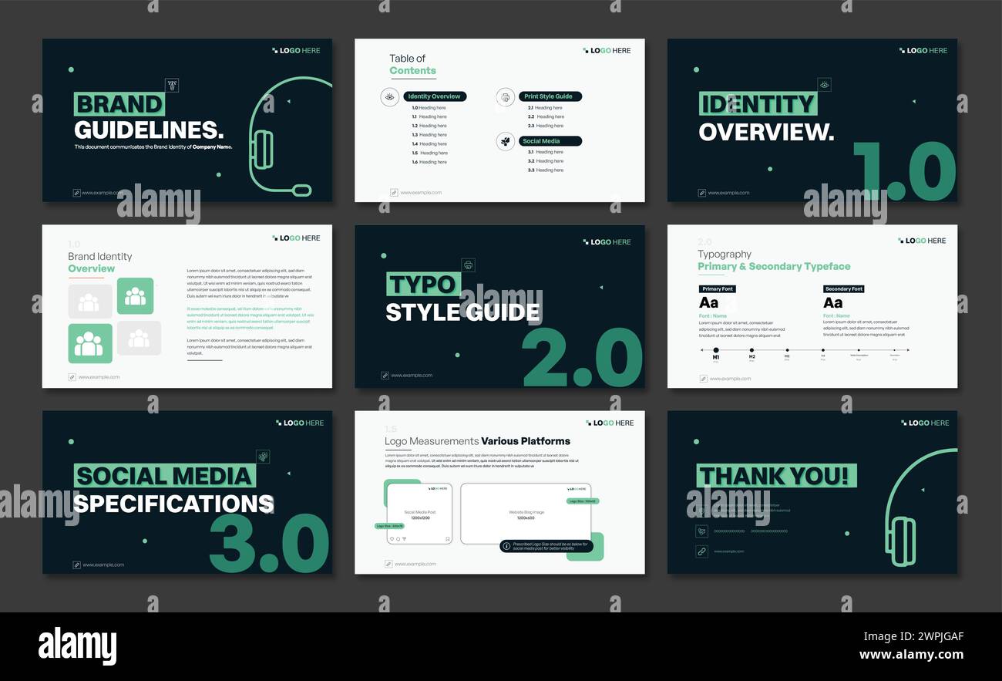Click the plant icon beside Social Media heading
This screenshot has width=1002, height=681.
tap(505, 141)
